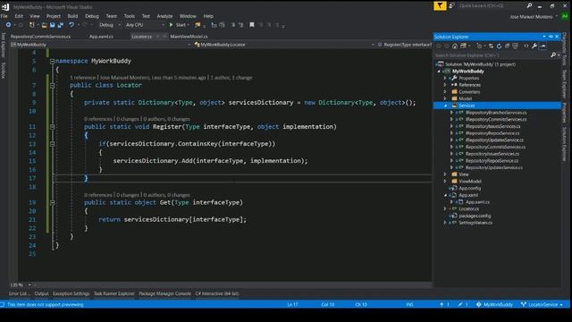Select packages.config in Solution Explorer

(x=475, y=216)
